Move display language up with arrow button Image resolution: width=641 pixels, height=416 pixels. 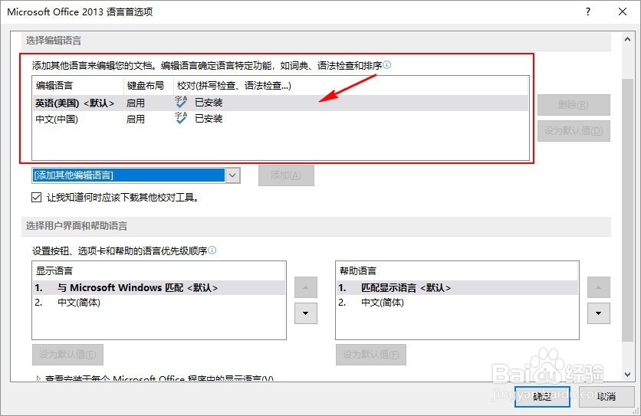pyautogui.click(x=306, y=287)
